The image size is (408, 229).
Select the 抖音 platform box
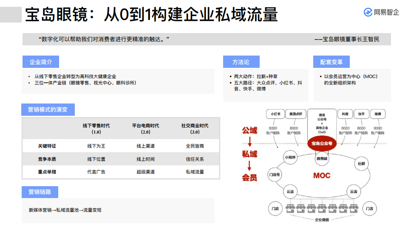[x=345, y=114]
